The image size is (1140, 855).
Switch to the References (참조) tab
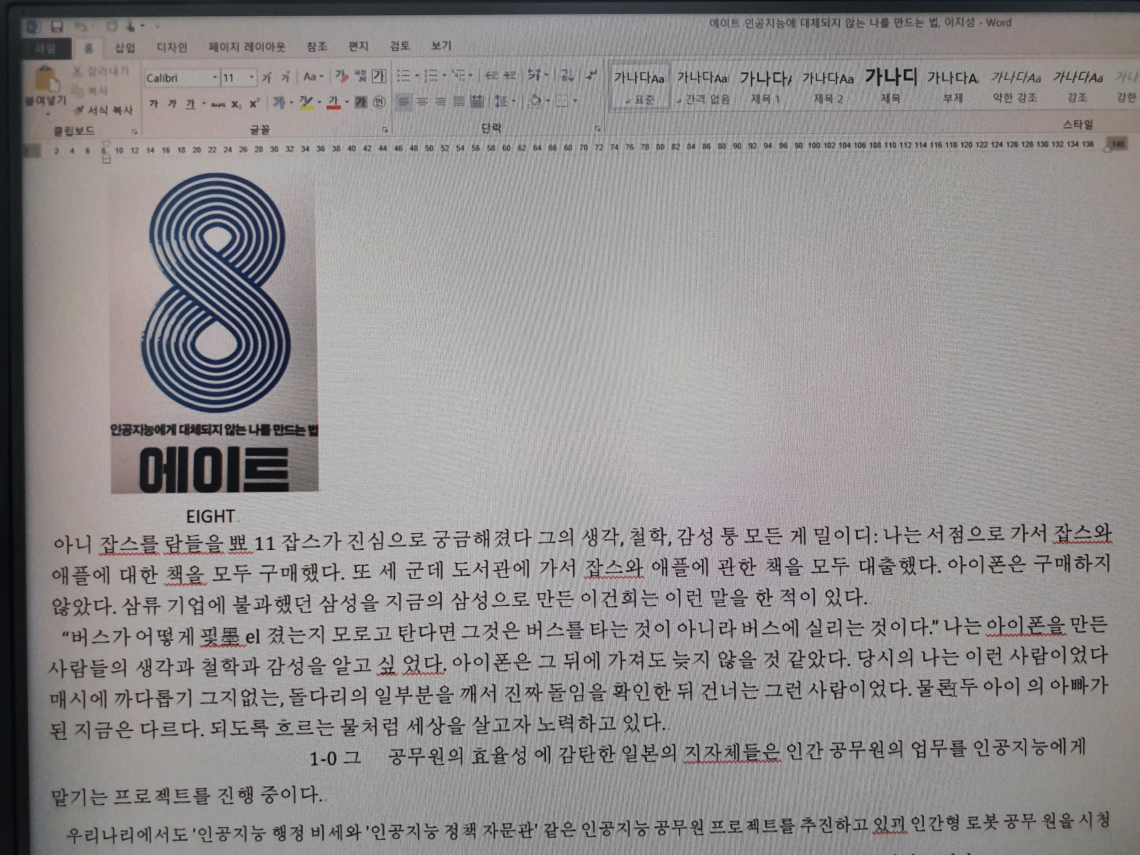coord(316,46)
